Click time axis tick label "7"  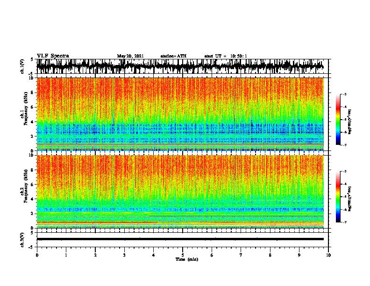pyautogui.click(x=241, y=255)
